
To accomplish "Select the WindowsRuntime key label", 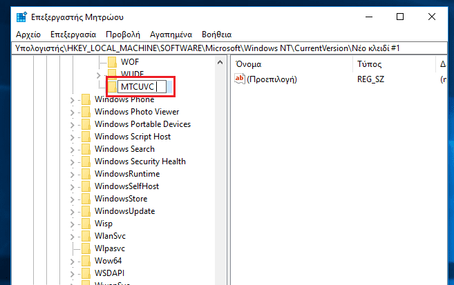I will [127, 174].
